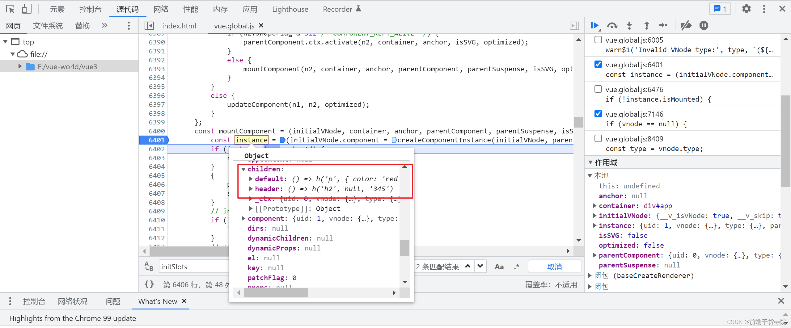Click line number 6401 gutter breakpoint

click(154, 140)
